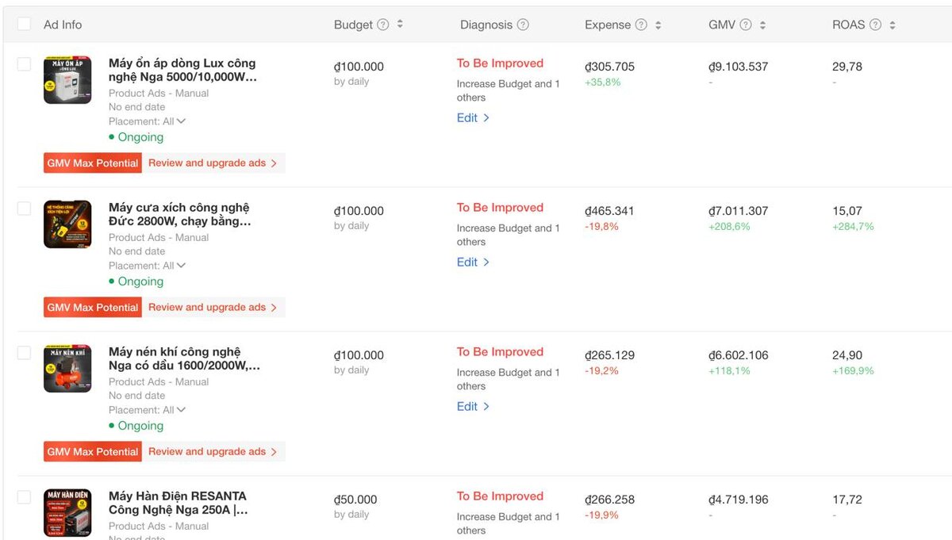Select the Máy ổn áp dòng Lux ad checkbox
The height and width of the screenshot is (540, 952).
(x=24, y=64)
